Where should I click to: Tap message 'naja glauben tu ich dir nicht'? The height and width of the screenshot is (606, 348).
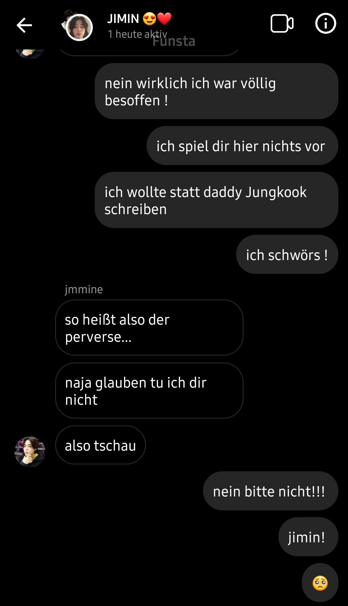coord(149,391)
